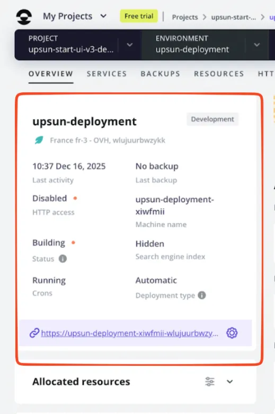
Task: Click the 'No backup' value
Action: point(157,166)
